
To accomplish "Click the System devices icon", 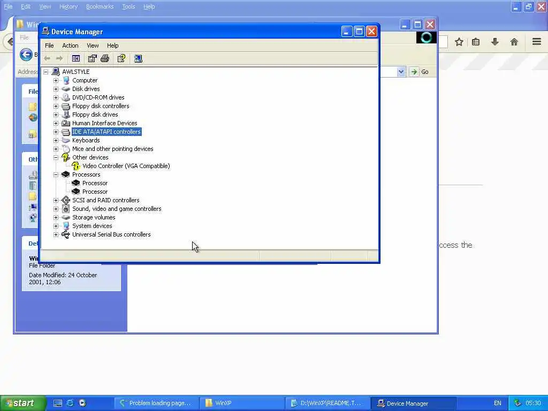I will click(x=66, y=226).
